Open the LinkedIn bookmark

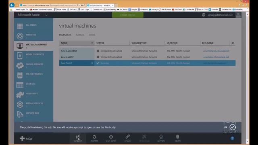213,10
